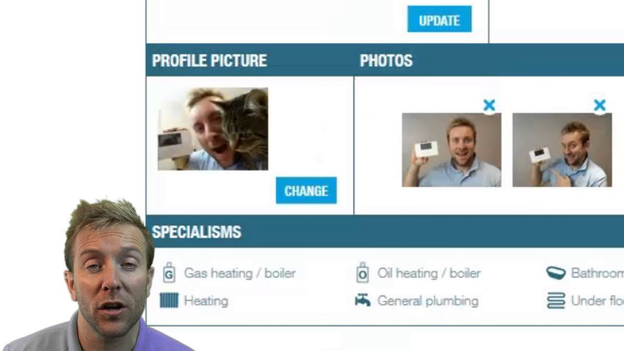The image size is (624, 351).
Task: Click the Under floor heating coil icon
Action: coord(556,300)
